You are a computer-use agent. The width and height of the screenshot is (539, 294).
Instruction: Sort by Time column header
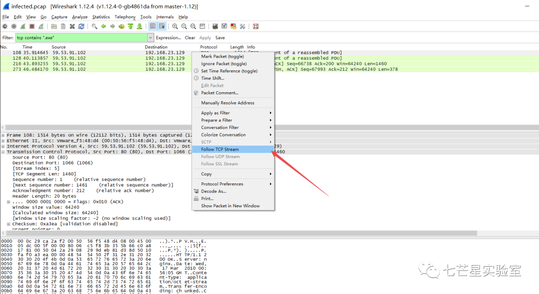tap(27, 47)
